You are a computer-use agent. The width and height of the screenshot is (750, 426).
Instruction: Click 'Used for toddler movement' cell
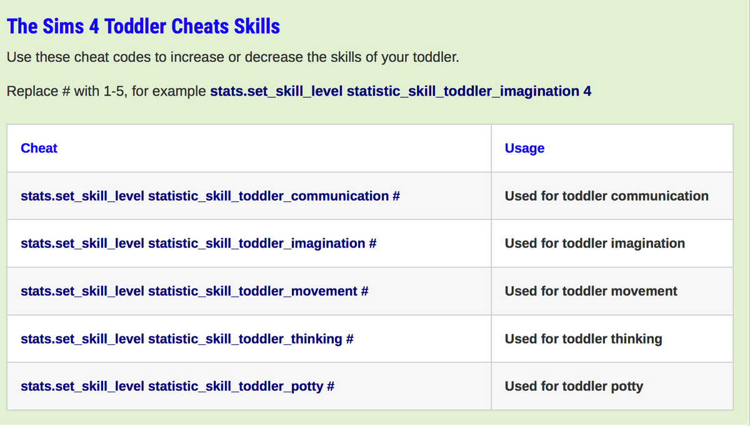[591, 291]
